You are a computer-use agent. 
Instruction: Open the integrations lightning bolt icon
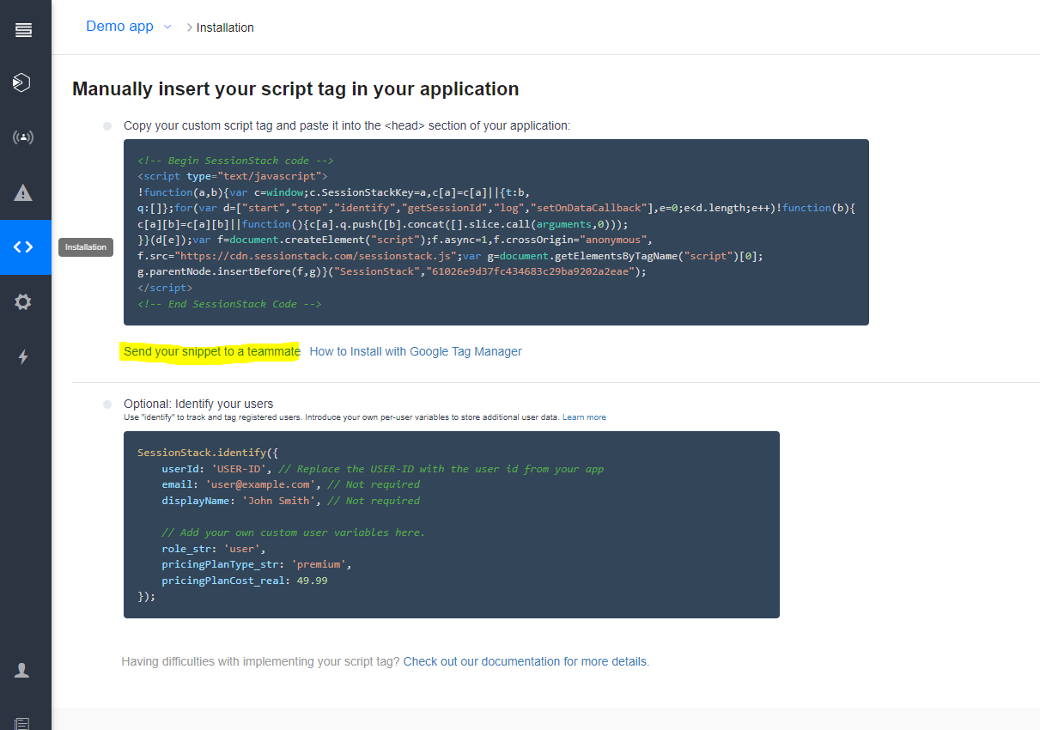[x=23, y=357]
